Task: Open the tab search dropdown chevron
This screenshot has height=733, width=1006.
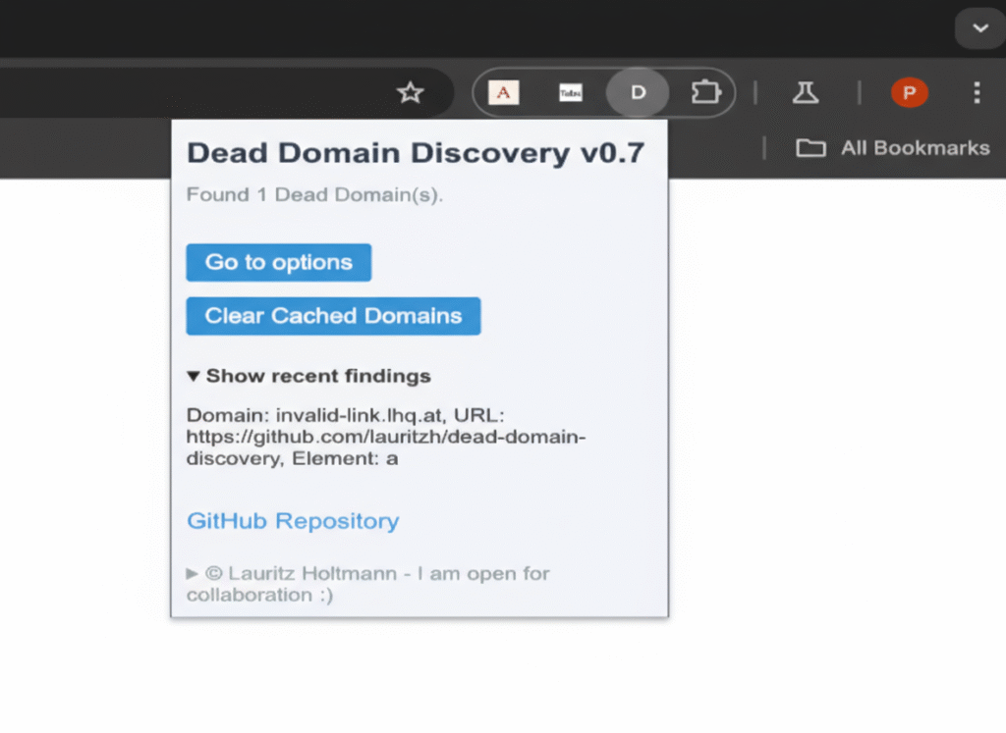Action: [x=979, y=29]
